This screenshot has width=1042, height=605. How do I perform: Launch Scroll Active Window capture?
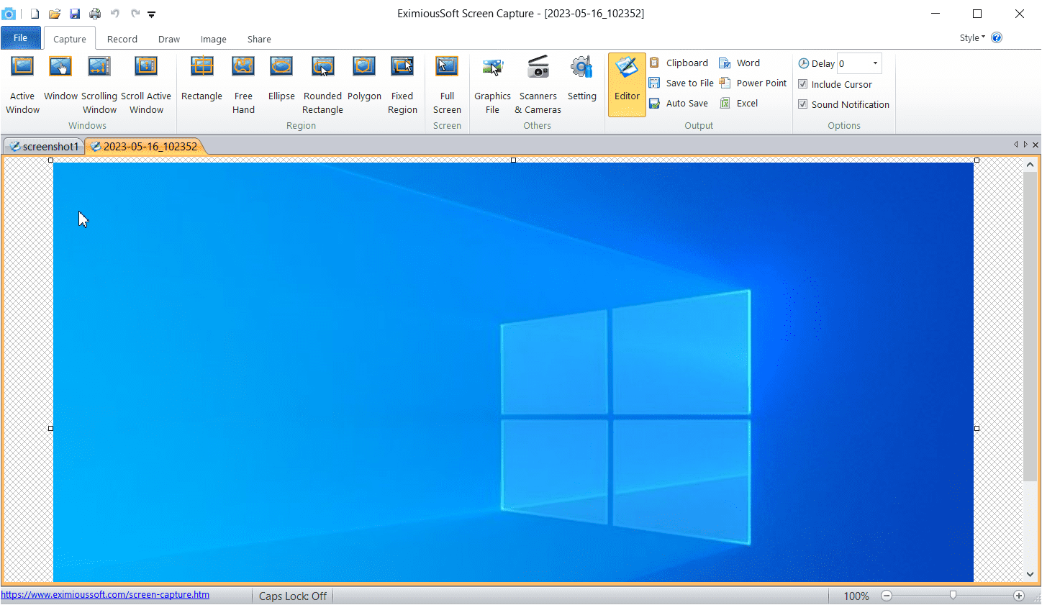pos(146,85)
